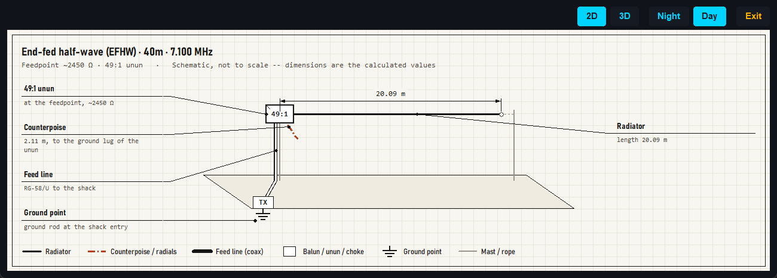Click the 49:1 unun box in diagram
This screenshot has height=278, width=777.
[x=280, y=114]
